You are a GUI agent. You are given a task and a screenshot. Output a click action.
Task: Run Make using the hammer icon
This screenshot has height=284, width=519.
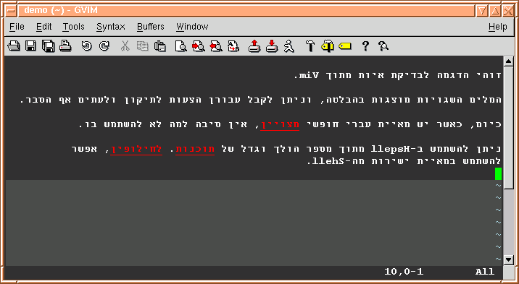pos(310,46)
